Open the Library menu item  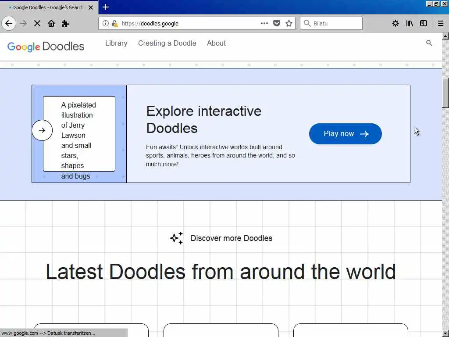click(x=116, y=43)
